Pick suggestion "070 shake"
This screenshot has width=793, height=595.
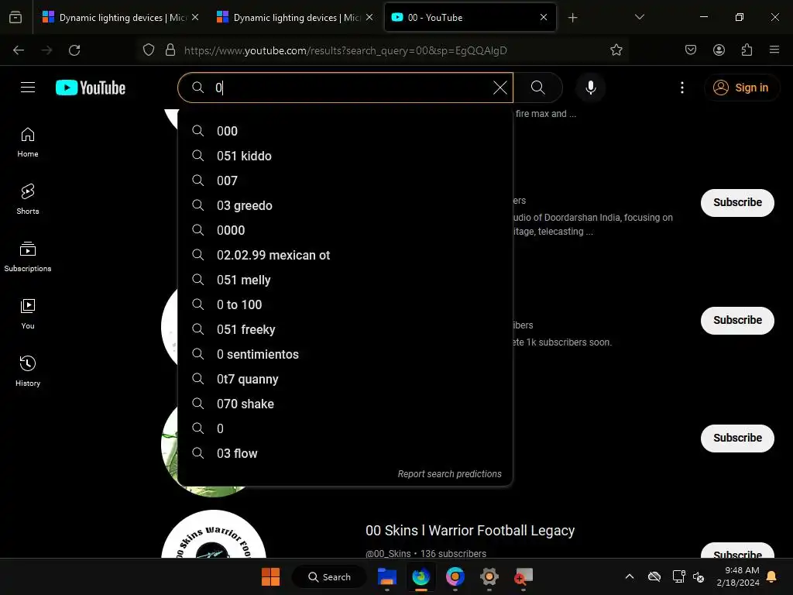click(x=345, y=404)
